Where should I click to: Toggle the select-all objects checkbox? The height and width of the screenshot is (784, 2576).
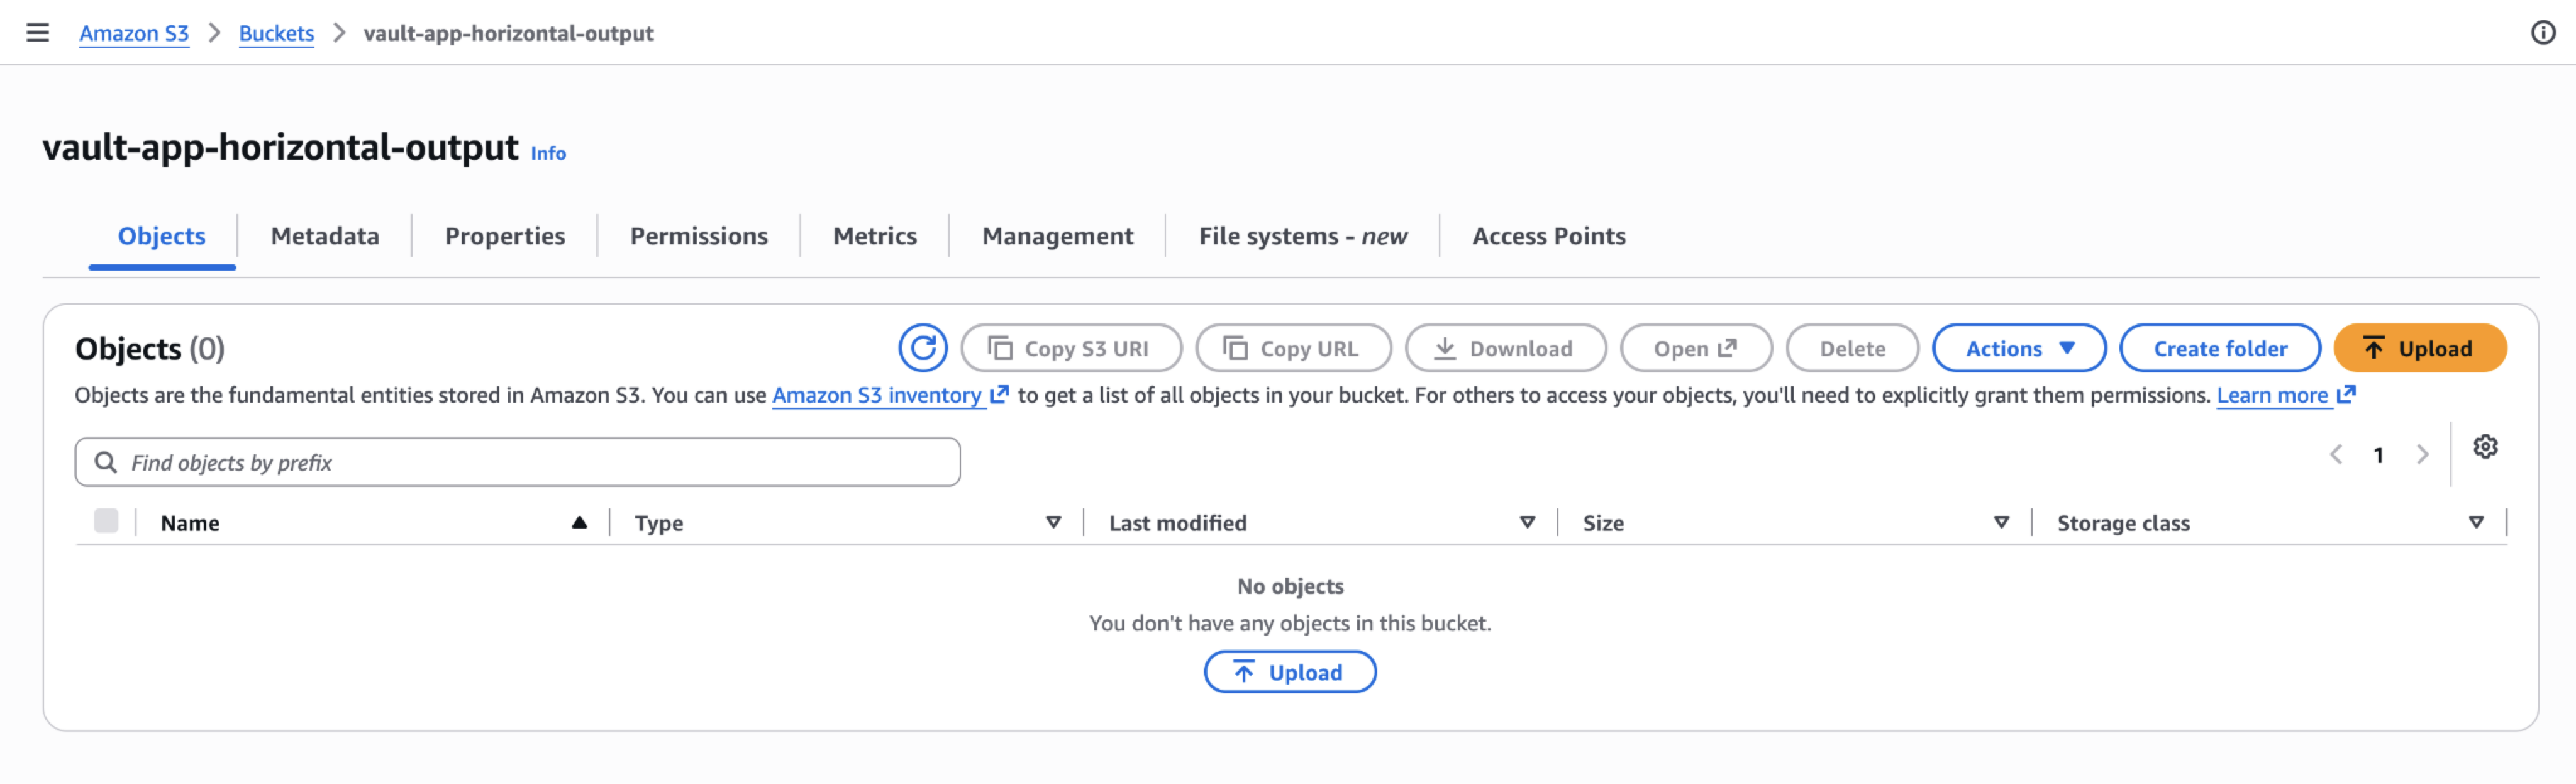106,521
